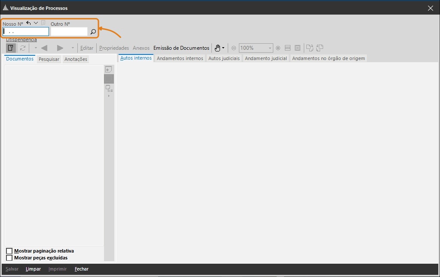Check Mostrar peças excluídas option
Image resolution: width=440 pixels, height=277 pixels.
click(9, 258)
